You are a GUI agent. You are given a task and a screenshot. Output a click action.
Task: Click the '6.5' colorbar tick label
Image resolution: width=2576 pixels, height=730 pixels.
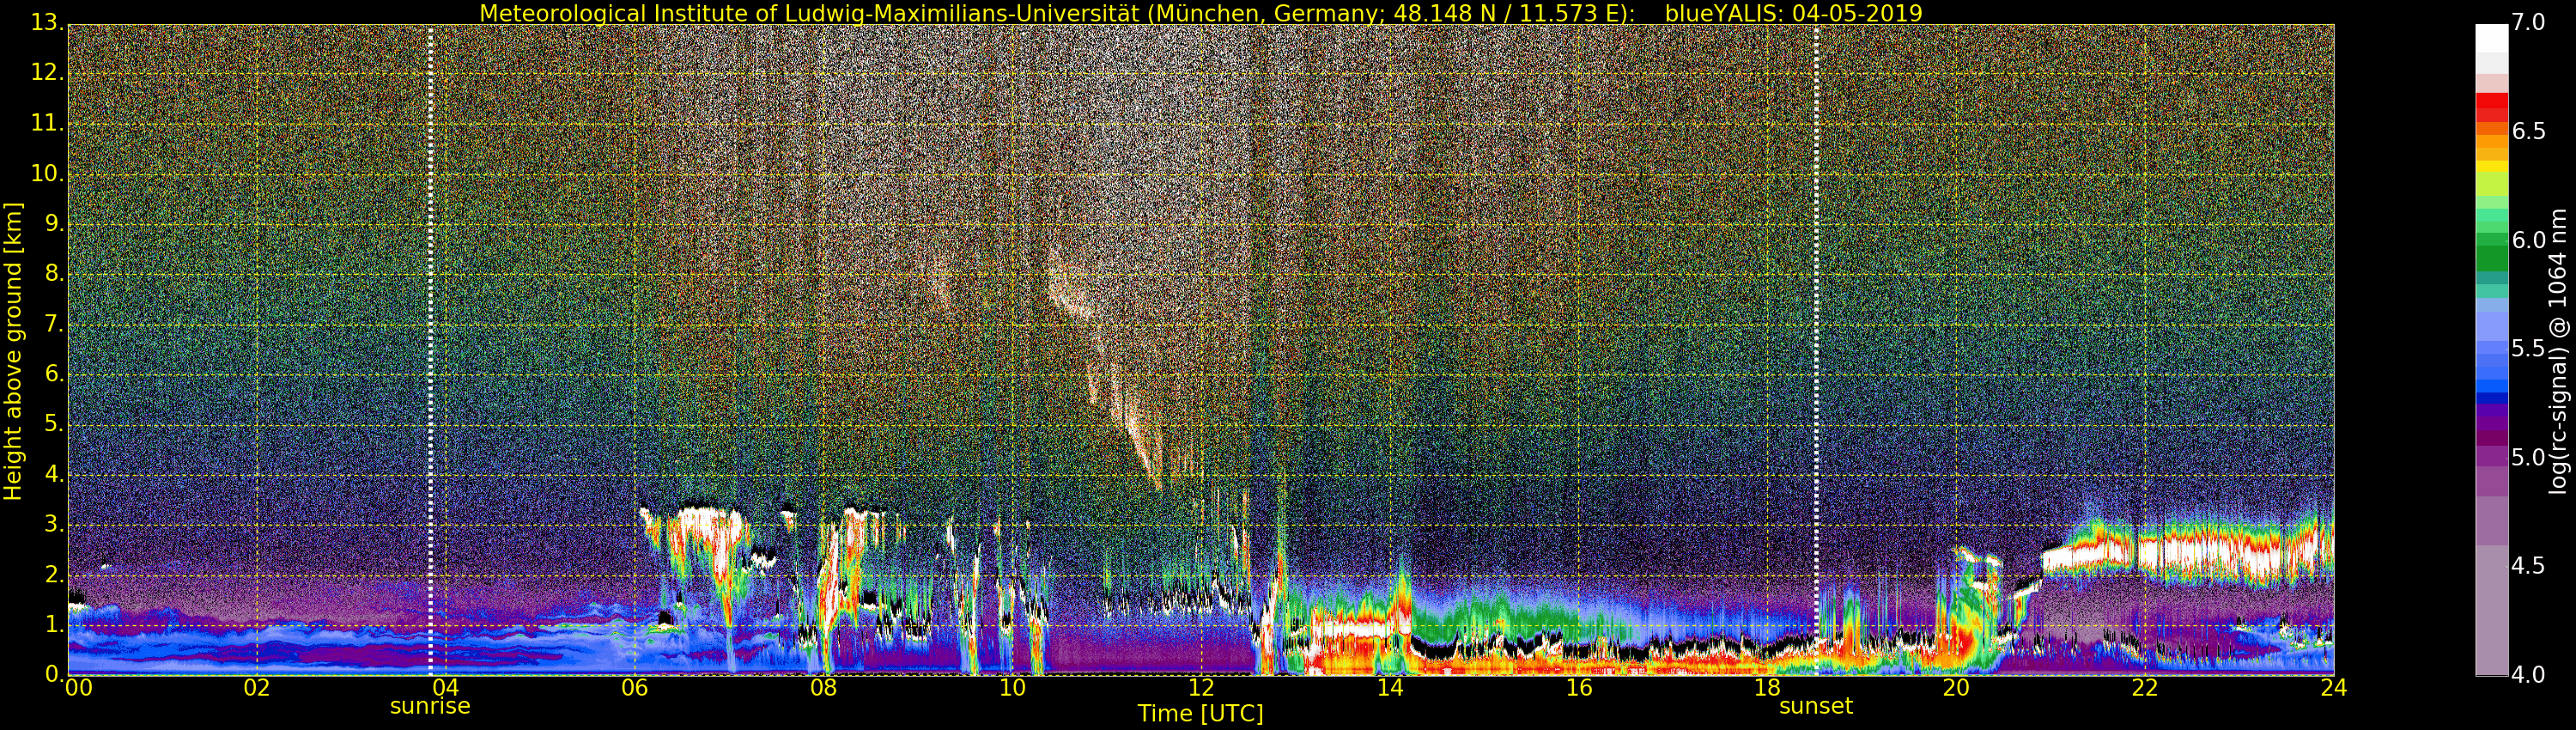point(2527,132)
